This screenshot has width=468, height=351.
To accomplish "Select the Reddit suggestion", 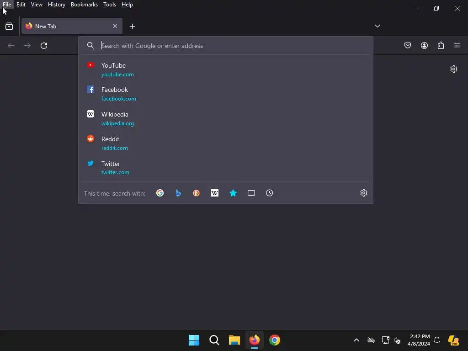I will (226, 143).
